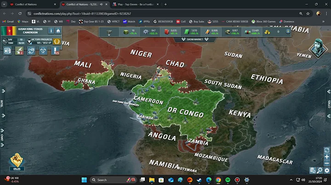
Task: Open the database refresh icon near settings
Action: click(x=313, y=170)
